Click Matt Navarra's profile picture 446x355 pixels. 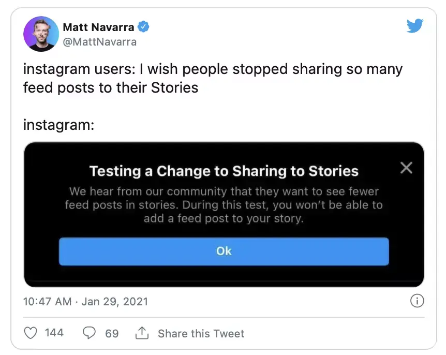pyautogui.click(x=41, y=34)
